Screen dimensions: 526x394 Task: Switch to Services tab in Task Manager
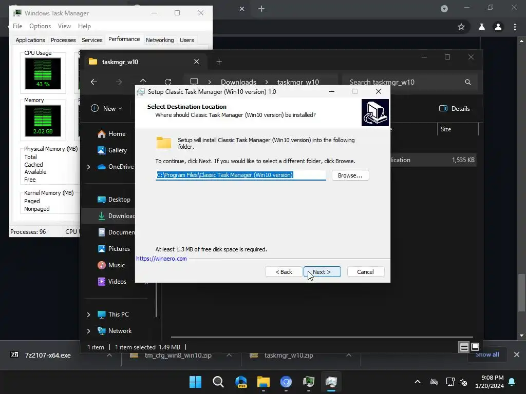[92, 40]
